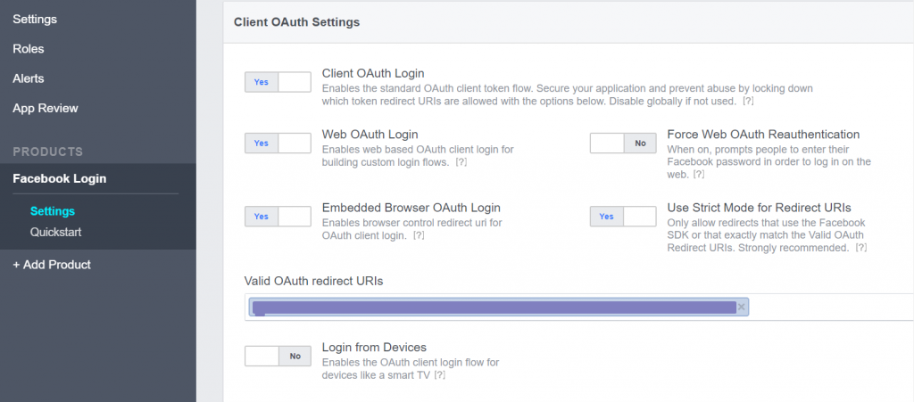Enable Force Web OAuth Reauthentication switch
Viewport: 914px width, 402px height.
(x=622, y=144)
